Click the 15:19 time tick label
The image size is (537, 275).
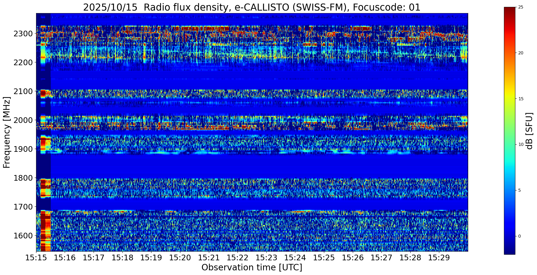[151, 257]
